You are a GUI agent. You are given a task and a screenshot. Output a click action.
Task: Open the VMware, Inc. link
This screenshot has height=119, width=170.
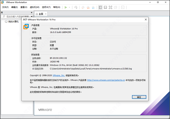(59, 75)
